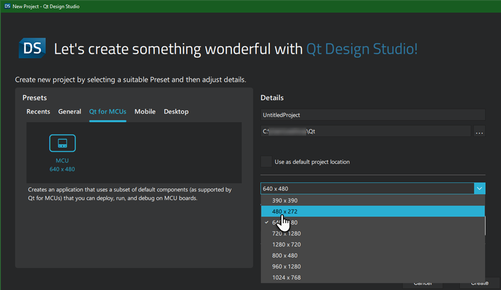Switch to the General presets tab
Screen dimensions: 501x290
tap(70, 112)
